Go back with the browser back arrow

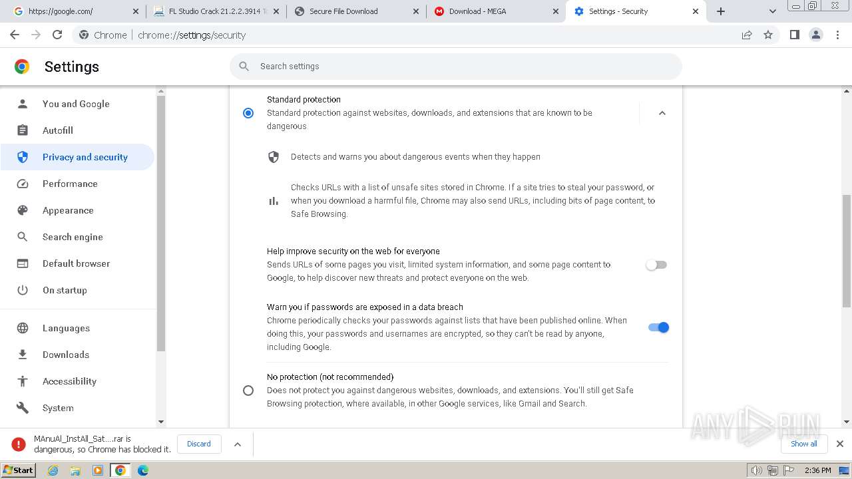point(15,35)
